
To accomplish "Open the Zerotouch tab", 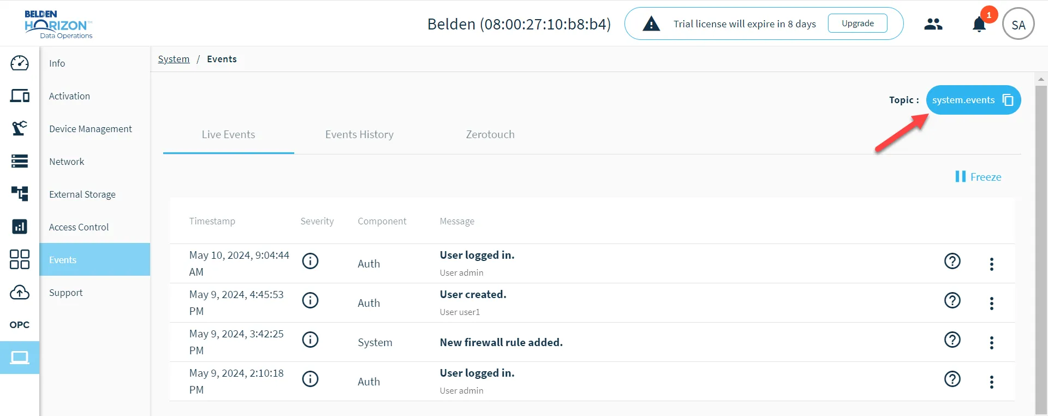I will [490, 134].
